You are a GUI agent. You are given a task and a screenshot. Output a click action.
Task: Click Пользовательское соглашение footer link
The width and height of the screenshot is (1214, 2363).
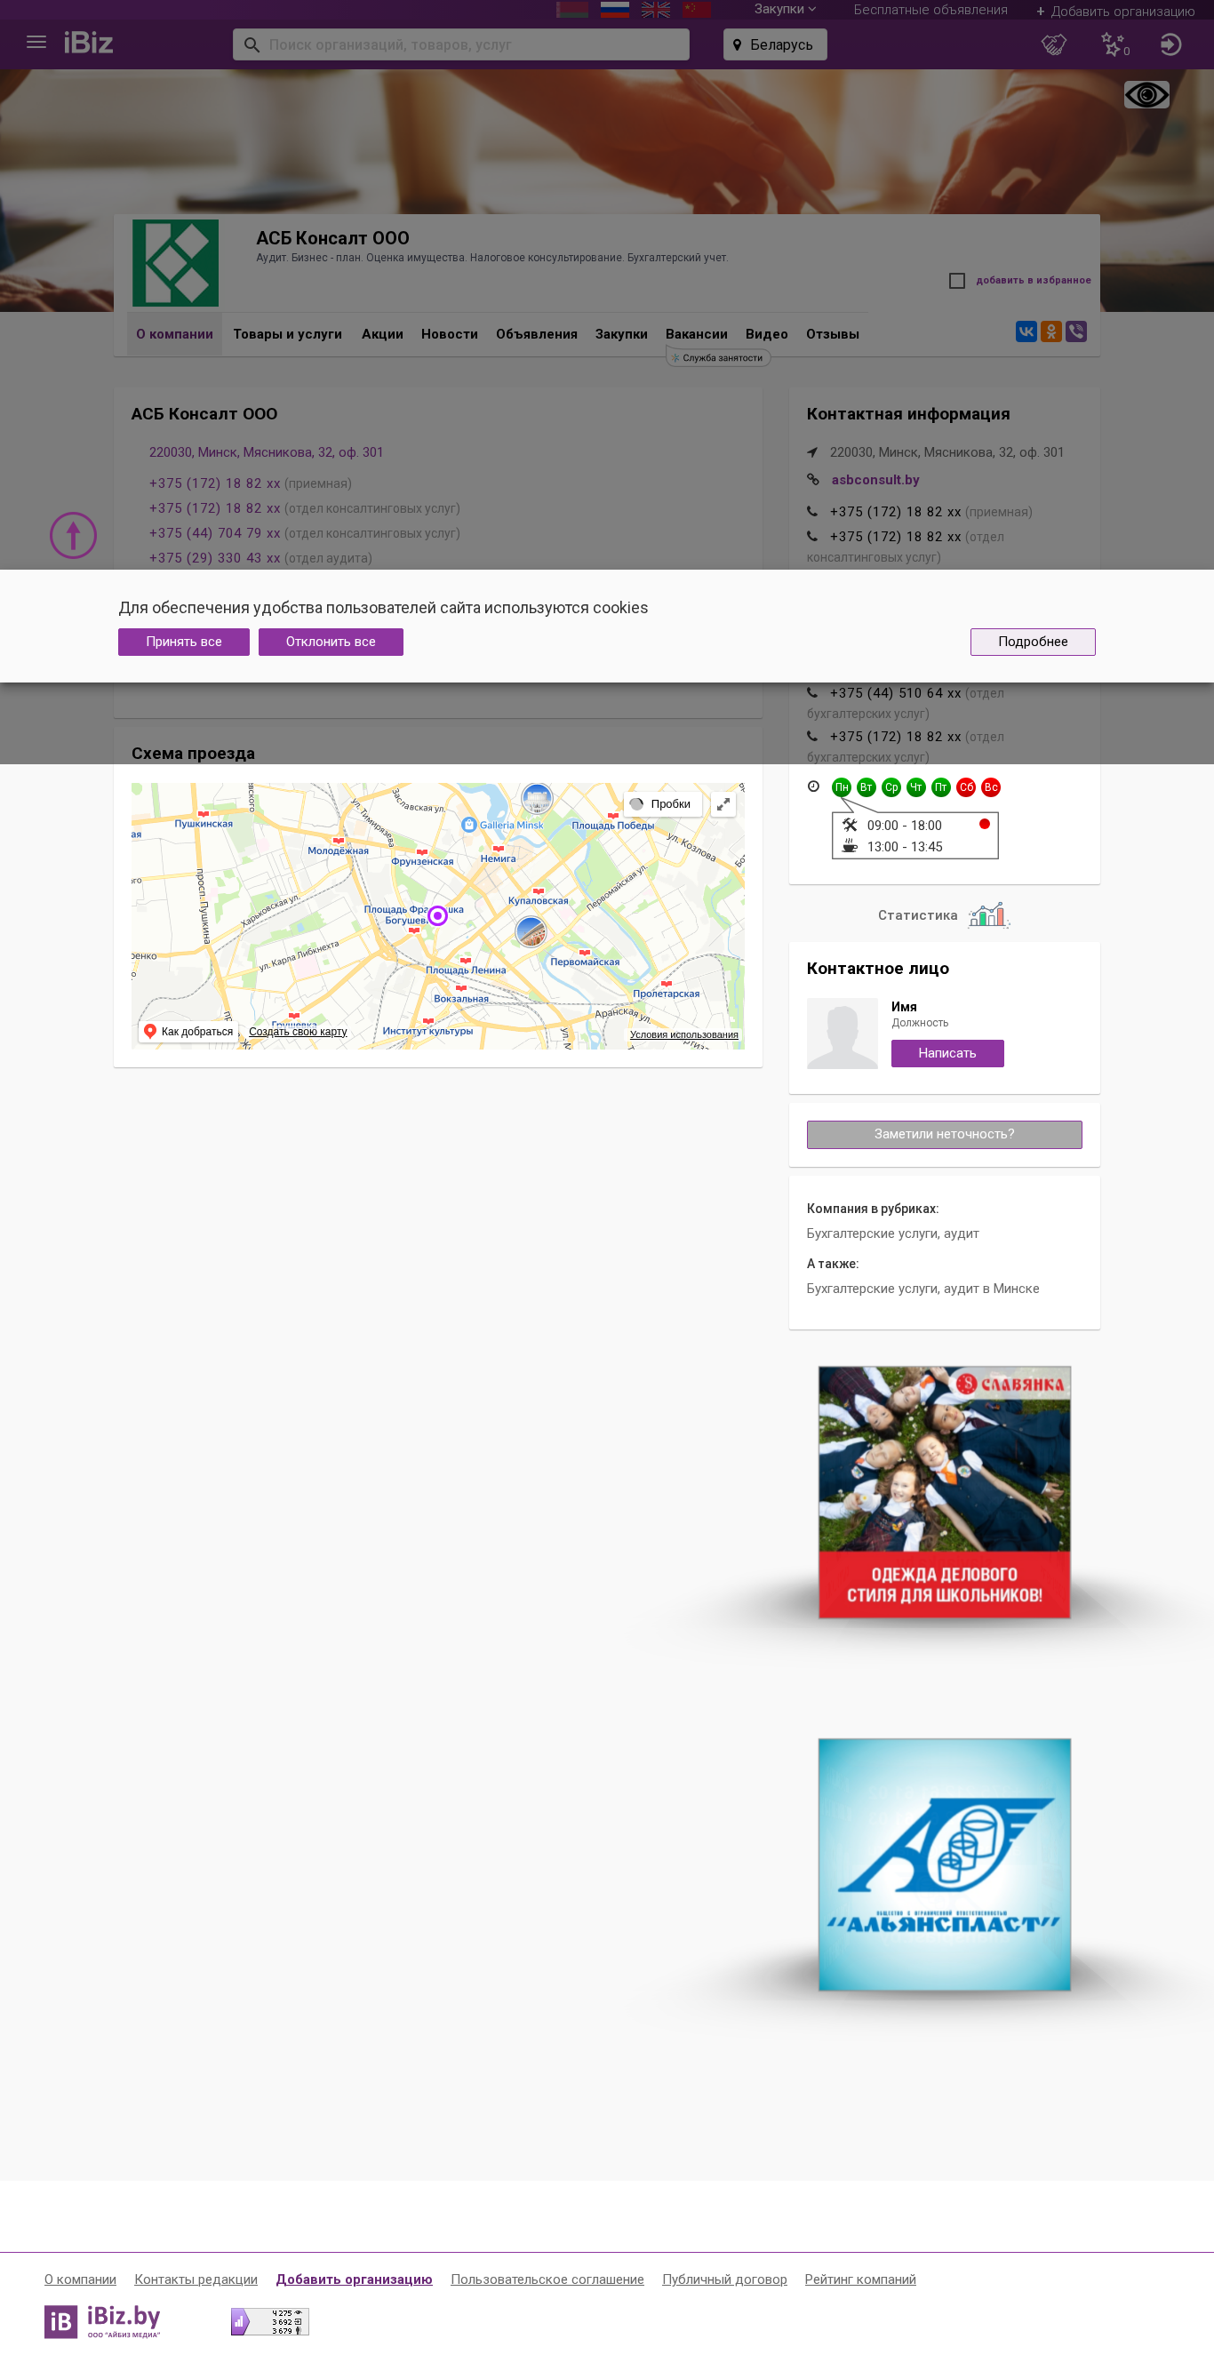[x=547, y=2279]
